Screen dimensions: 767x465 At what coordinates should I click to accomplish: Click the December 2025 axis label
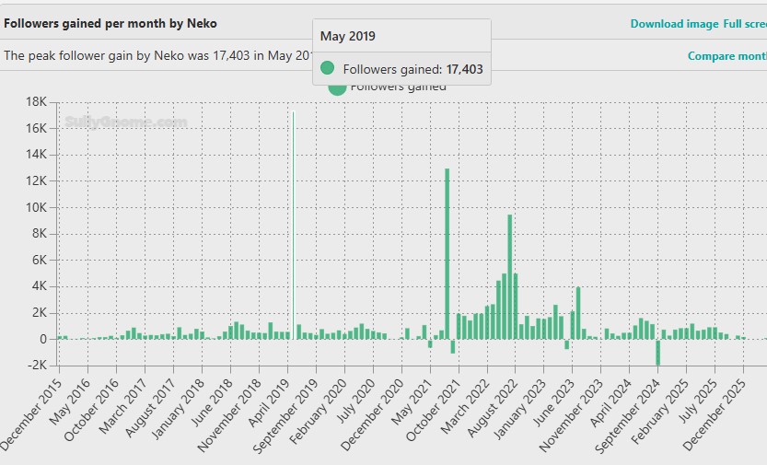point(715,414)
